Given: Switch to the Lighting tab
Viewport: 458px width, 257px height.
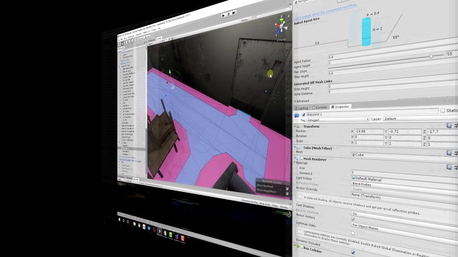Looking at the screenshot, I should pyautogui.click(x=301, y=109).
